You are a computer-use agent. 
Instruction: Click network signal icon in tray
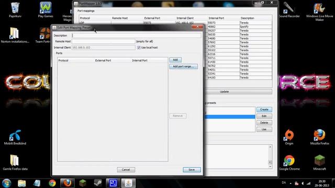(x=308, y=183)
